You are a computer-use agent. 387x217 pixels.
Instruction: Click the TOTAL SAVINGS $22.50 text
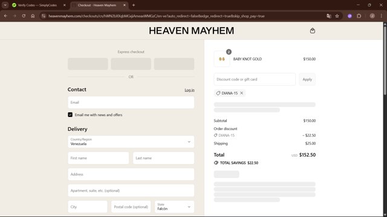(x=239, y=163)
